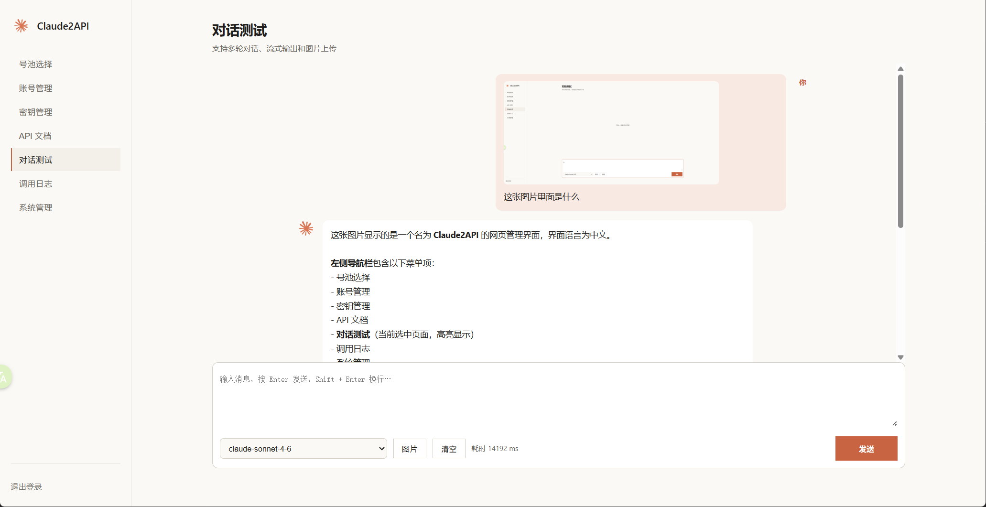This screenshot has height=507, width=986.
Task: Click the Claude2API starburst logo icon
Action: coord(21,26)
